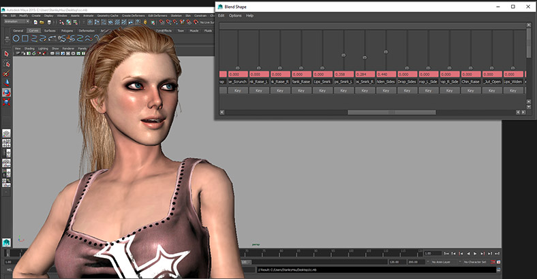Open the Script Editor icon at bottom right
Image resolution: width=537 pixels, height=279 pixels.
point(499,269)
